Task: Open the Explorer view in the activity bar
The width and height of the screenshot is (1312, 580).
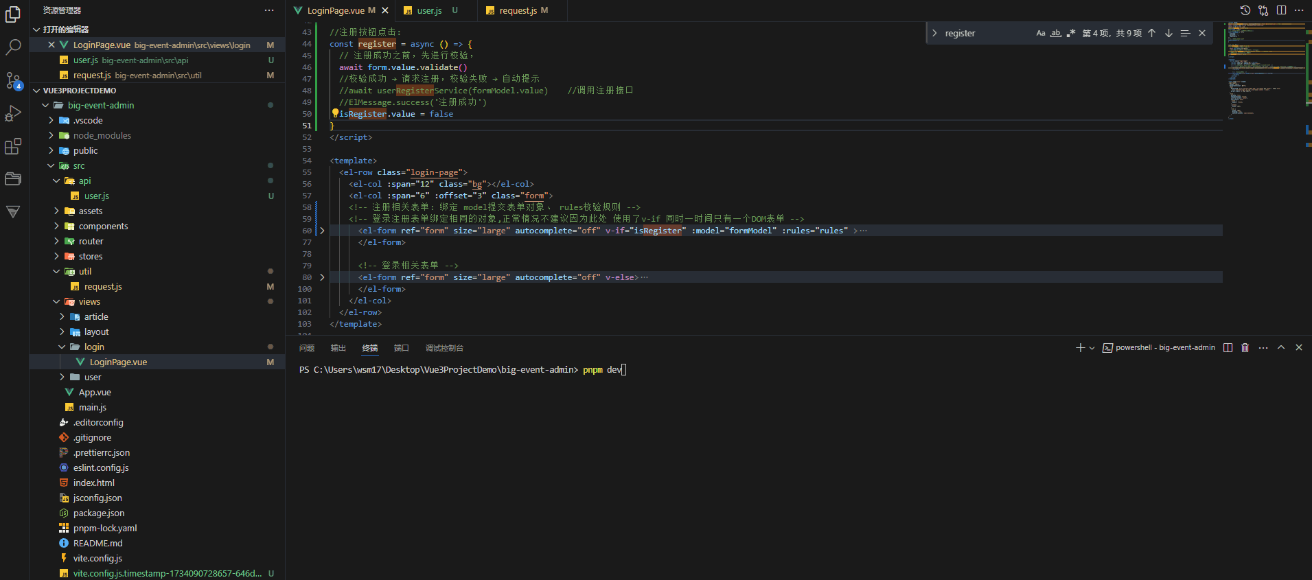Action: pyautogui.click(x=13, y=14)
